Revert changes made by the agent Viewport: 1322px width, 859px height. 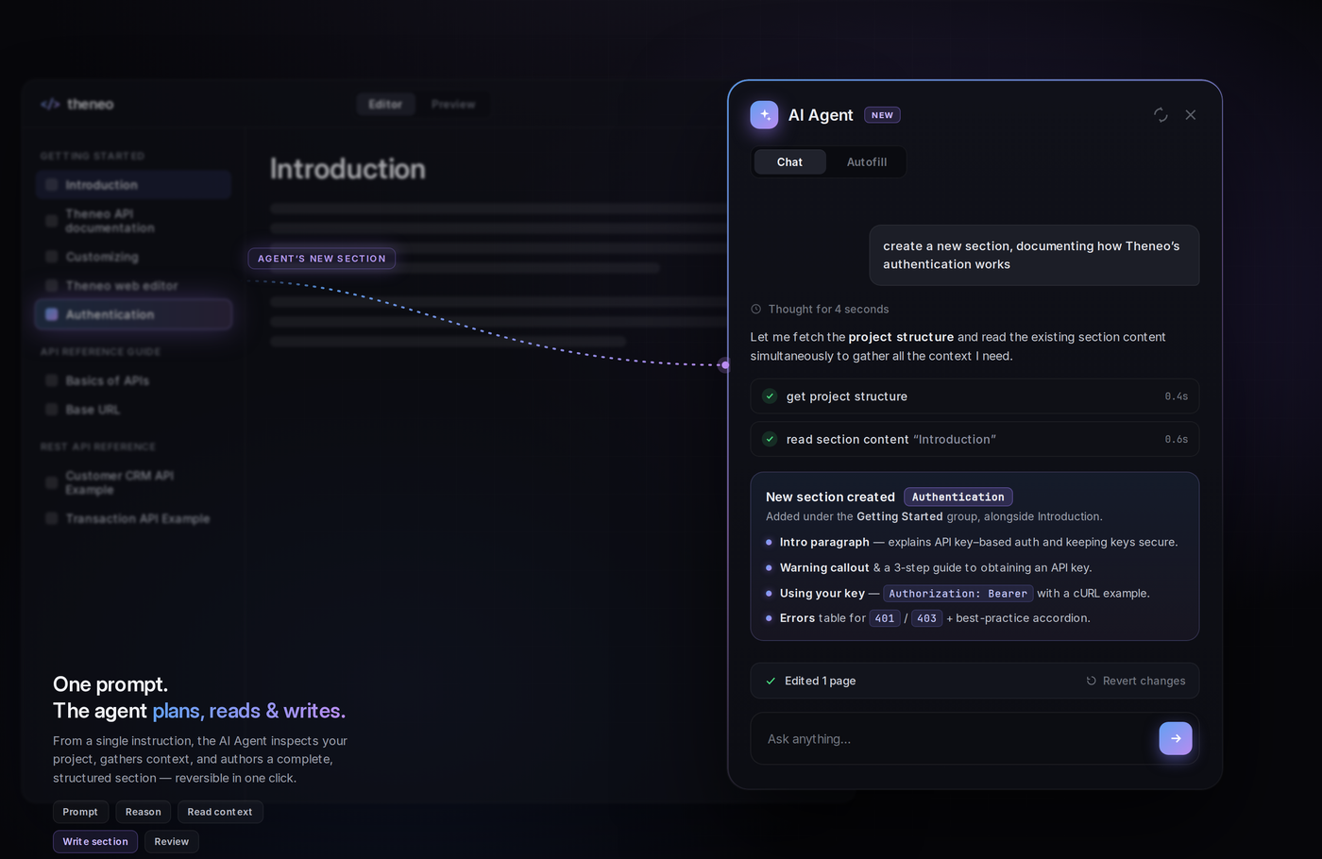tap(1135, 681)
